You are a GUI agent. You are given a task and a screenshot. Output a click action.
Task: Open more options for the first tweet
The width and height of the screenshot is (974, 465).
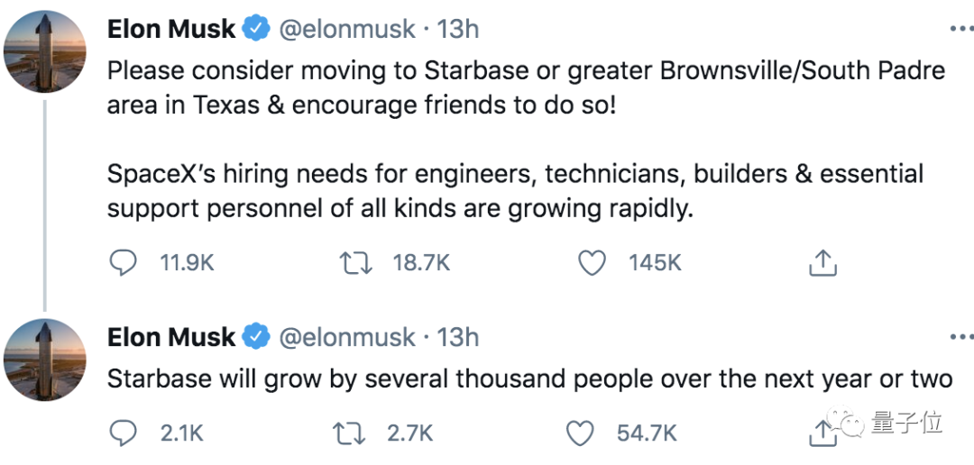tap(960, 29)
